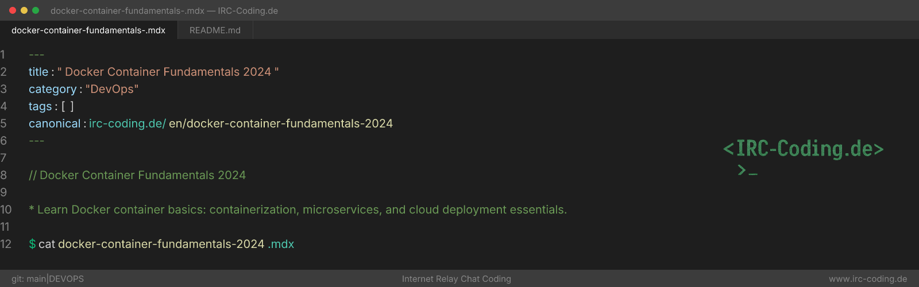Click the "Docker Container Fundamentals 2024" title string
The width and height of the screenshot is (919, 287).
[x=168, y=72]
